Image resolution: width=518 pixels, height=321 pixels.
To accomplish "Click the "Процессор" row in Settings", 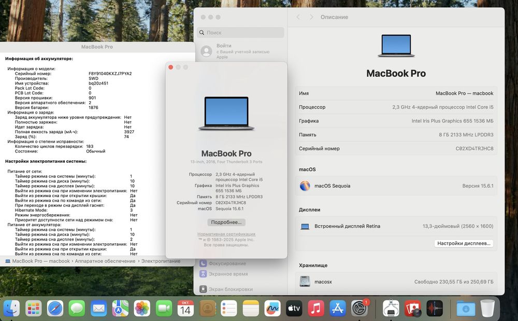I will [x=396, y=107].
